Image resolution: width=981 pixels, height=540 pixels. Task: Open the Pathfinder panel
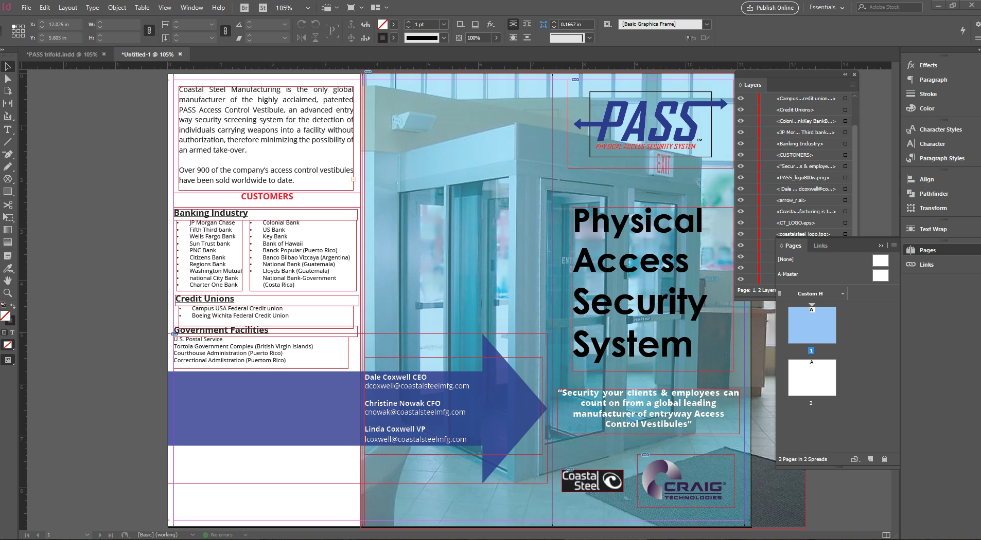[x=934, y=194]
